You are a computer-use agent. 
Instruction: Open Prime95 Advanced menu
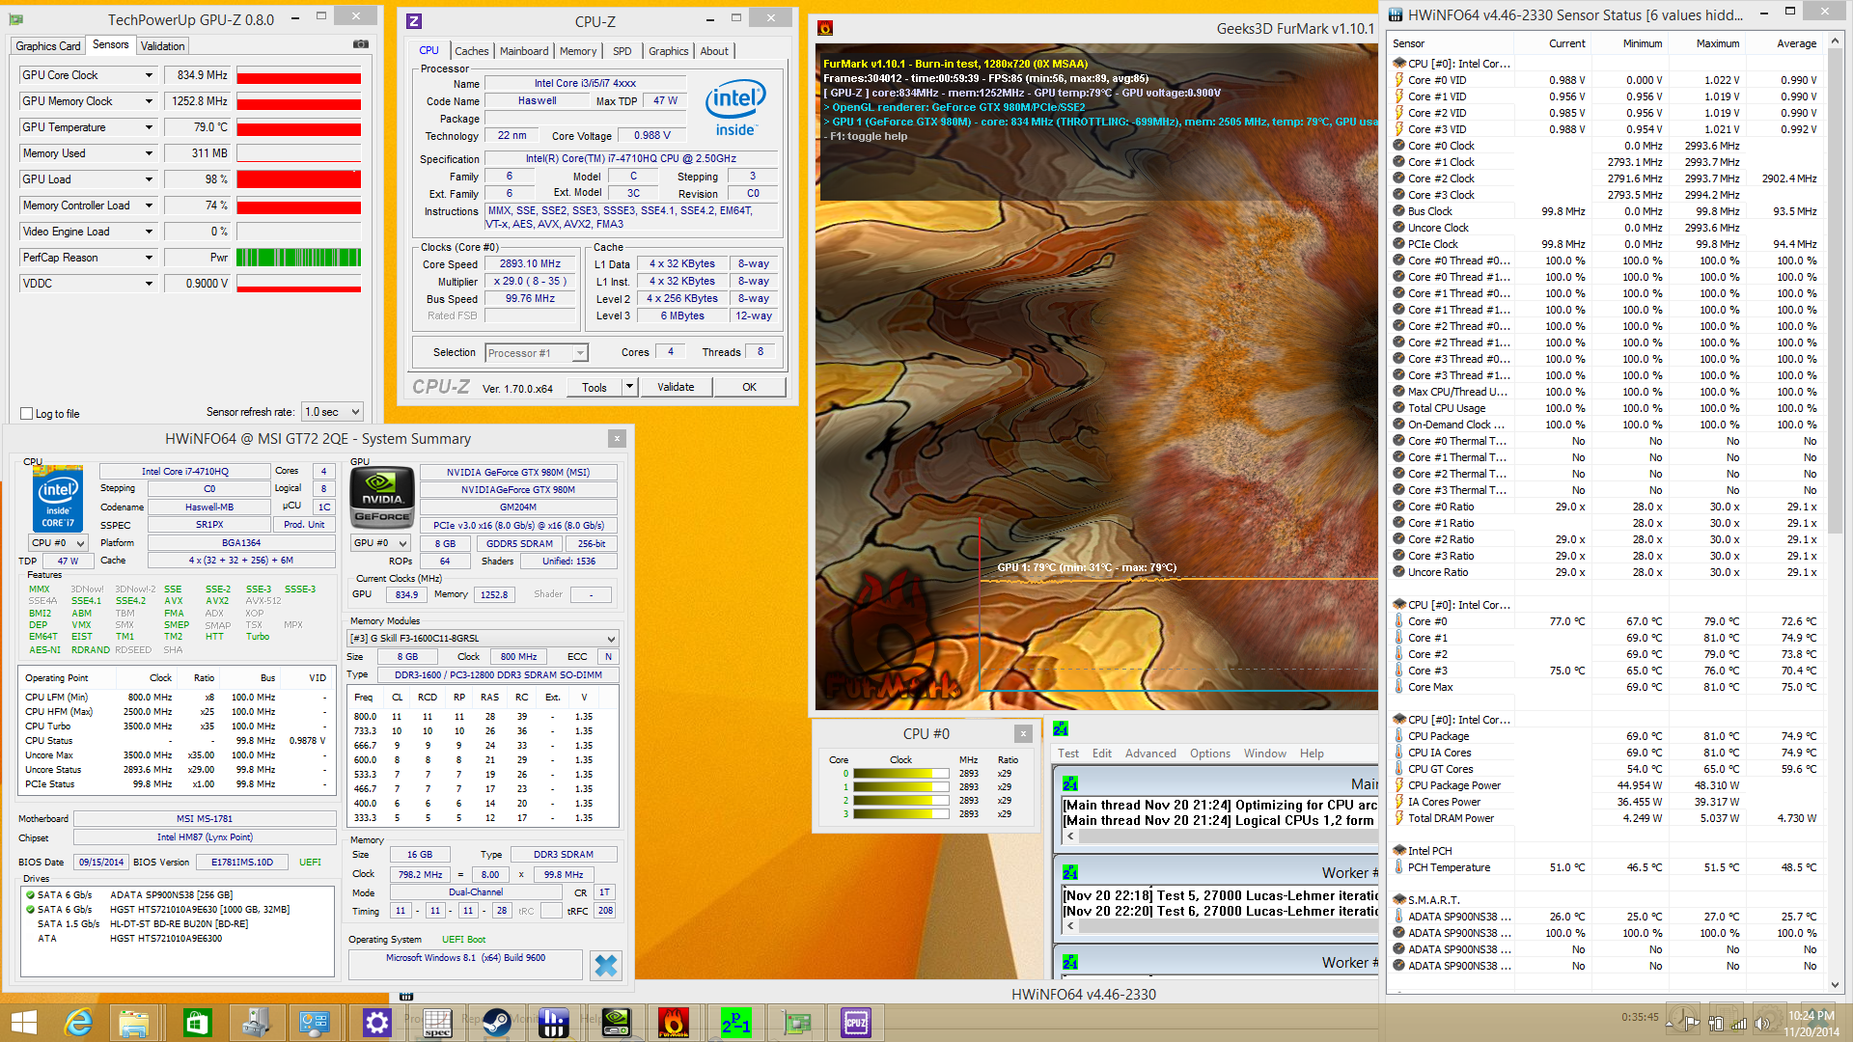click(x=1150, y=754)
